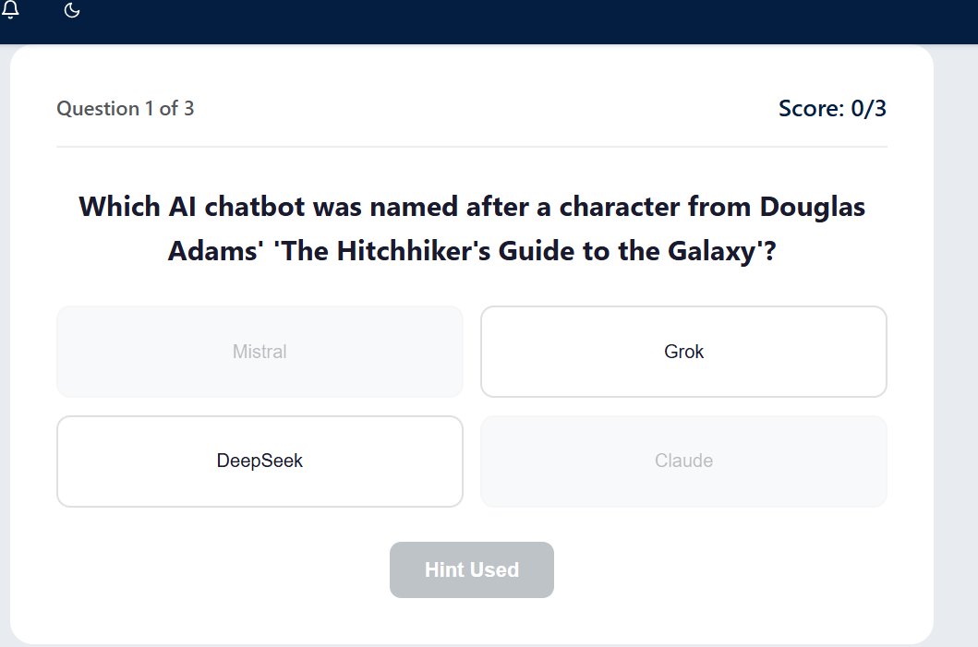Enable night theme via crescent moon icon
The height and width of the screenshot is (647, 978).
pyautogui.click(x=72, y=12)
